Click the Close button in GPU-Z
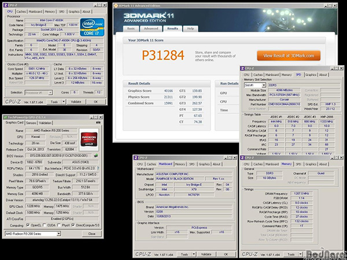This screenshot has width=347, height=260. point(92,233)
